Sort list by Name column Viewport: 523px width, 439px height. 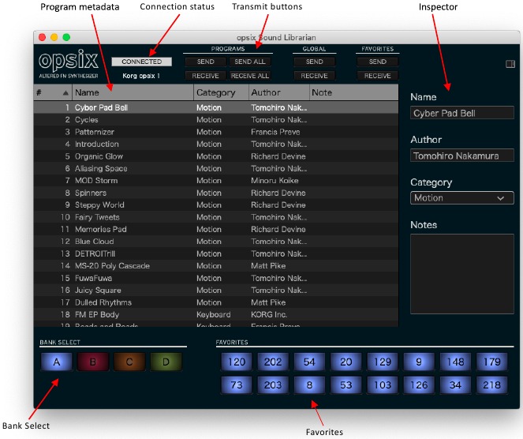click(x=133, y=92)
